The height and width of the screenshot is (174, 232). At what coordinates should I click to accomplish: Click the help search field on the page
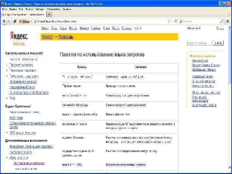tap(199, 43)
